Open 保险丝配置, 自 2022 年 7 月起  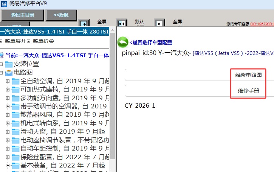[x=65, y=157]
